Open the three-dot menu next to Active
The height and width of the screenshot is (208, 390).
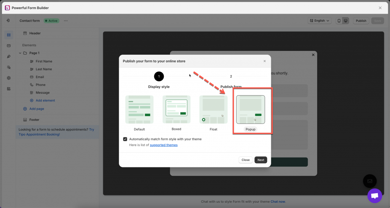(x=66, y=21)
